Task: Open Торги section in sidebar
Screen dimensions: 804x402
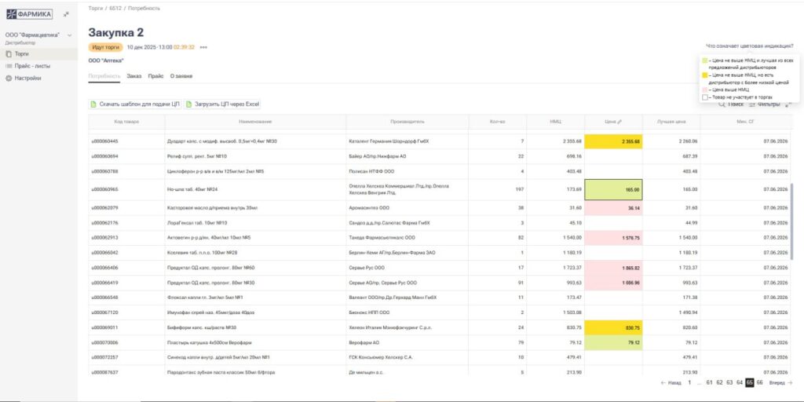Action: point(21,54)
